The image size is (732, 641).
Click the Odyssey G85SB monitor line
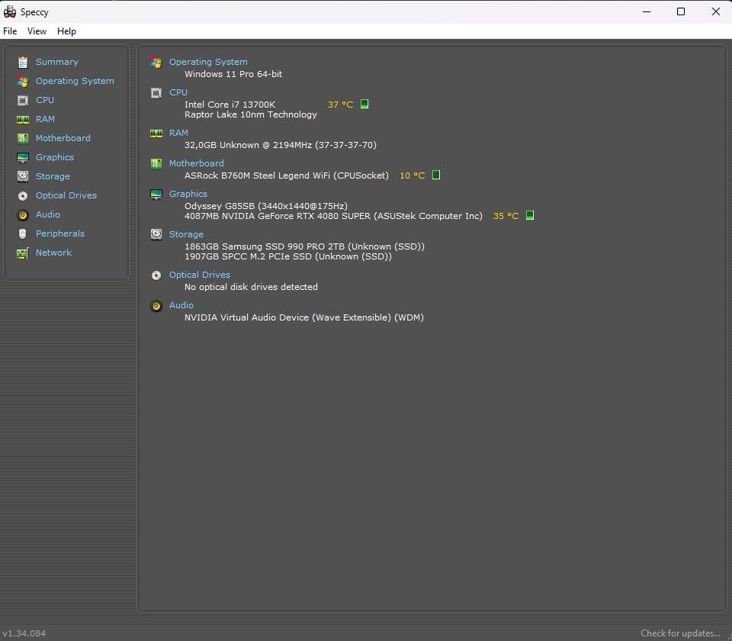click(266, 206)
